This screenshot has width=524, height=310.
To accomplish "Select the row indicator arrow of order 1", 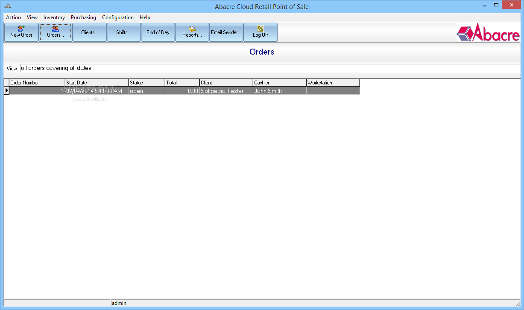I will click(x=7, y=91).
